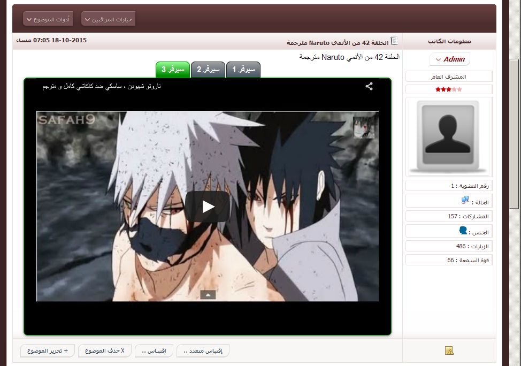Click the اقتباس quote button
The height and width of the screenshot is (366, 521).
154,350
